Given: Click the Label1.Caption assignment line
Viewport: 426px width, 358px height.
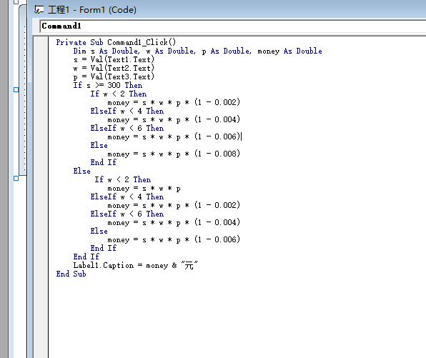Looking at the screenshot, I should click(135, 265).
